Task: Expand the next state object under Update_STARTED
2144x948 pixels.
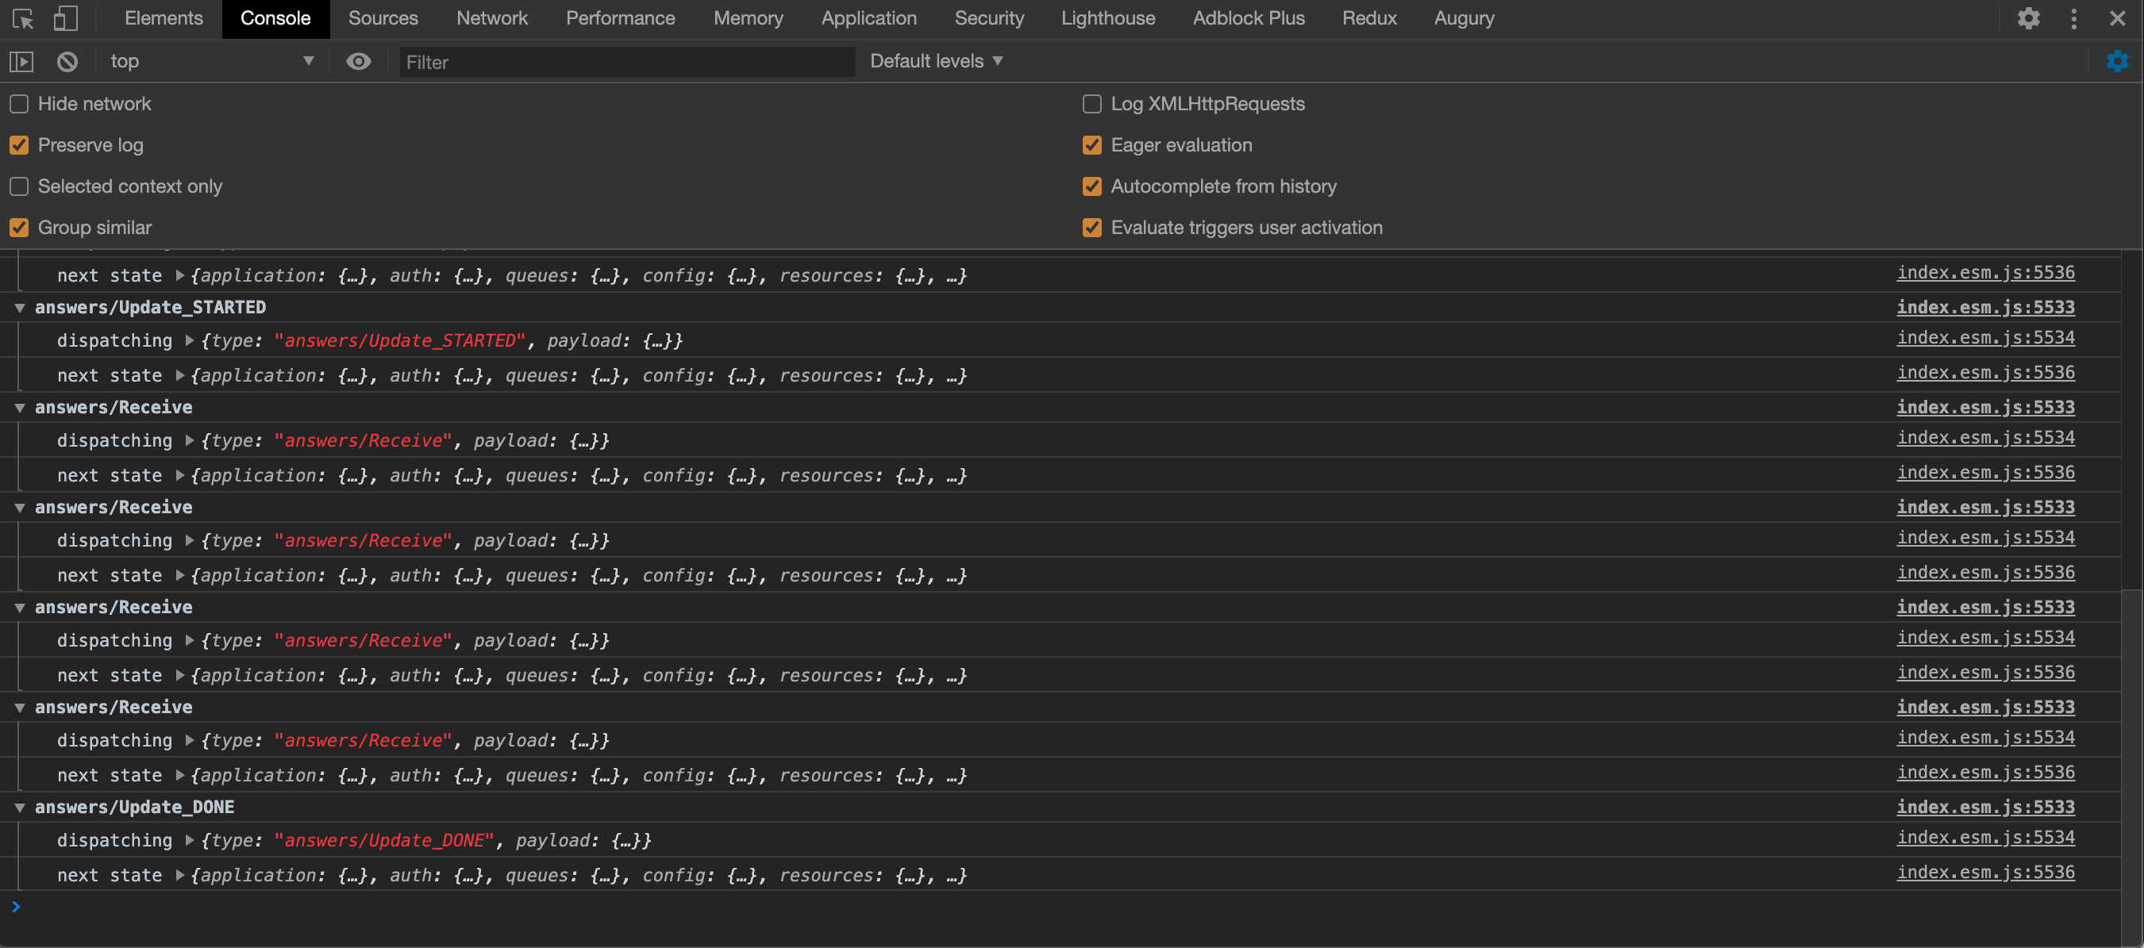Action: tap(179, 376)
